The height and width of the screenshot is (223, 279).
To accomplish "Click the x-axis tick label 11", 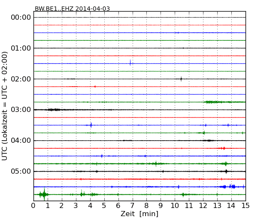I will (x=189, y=206).
